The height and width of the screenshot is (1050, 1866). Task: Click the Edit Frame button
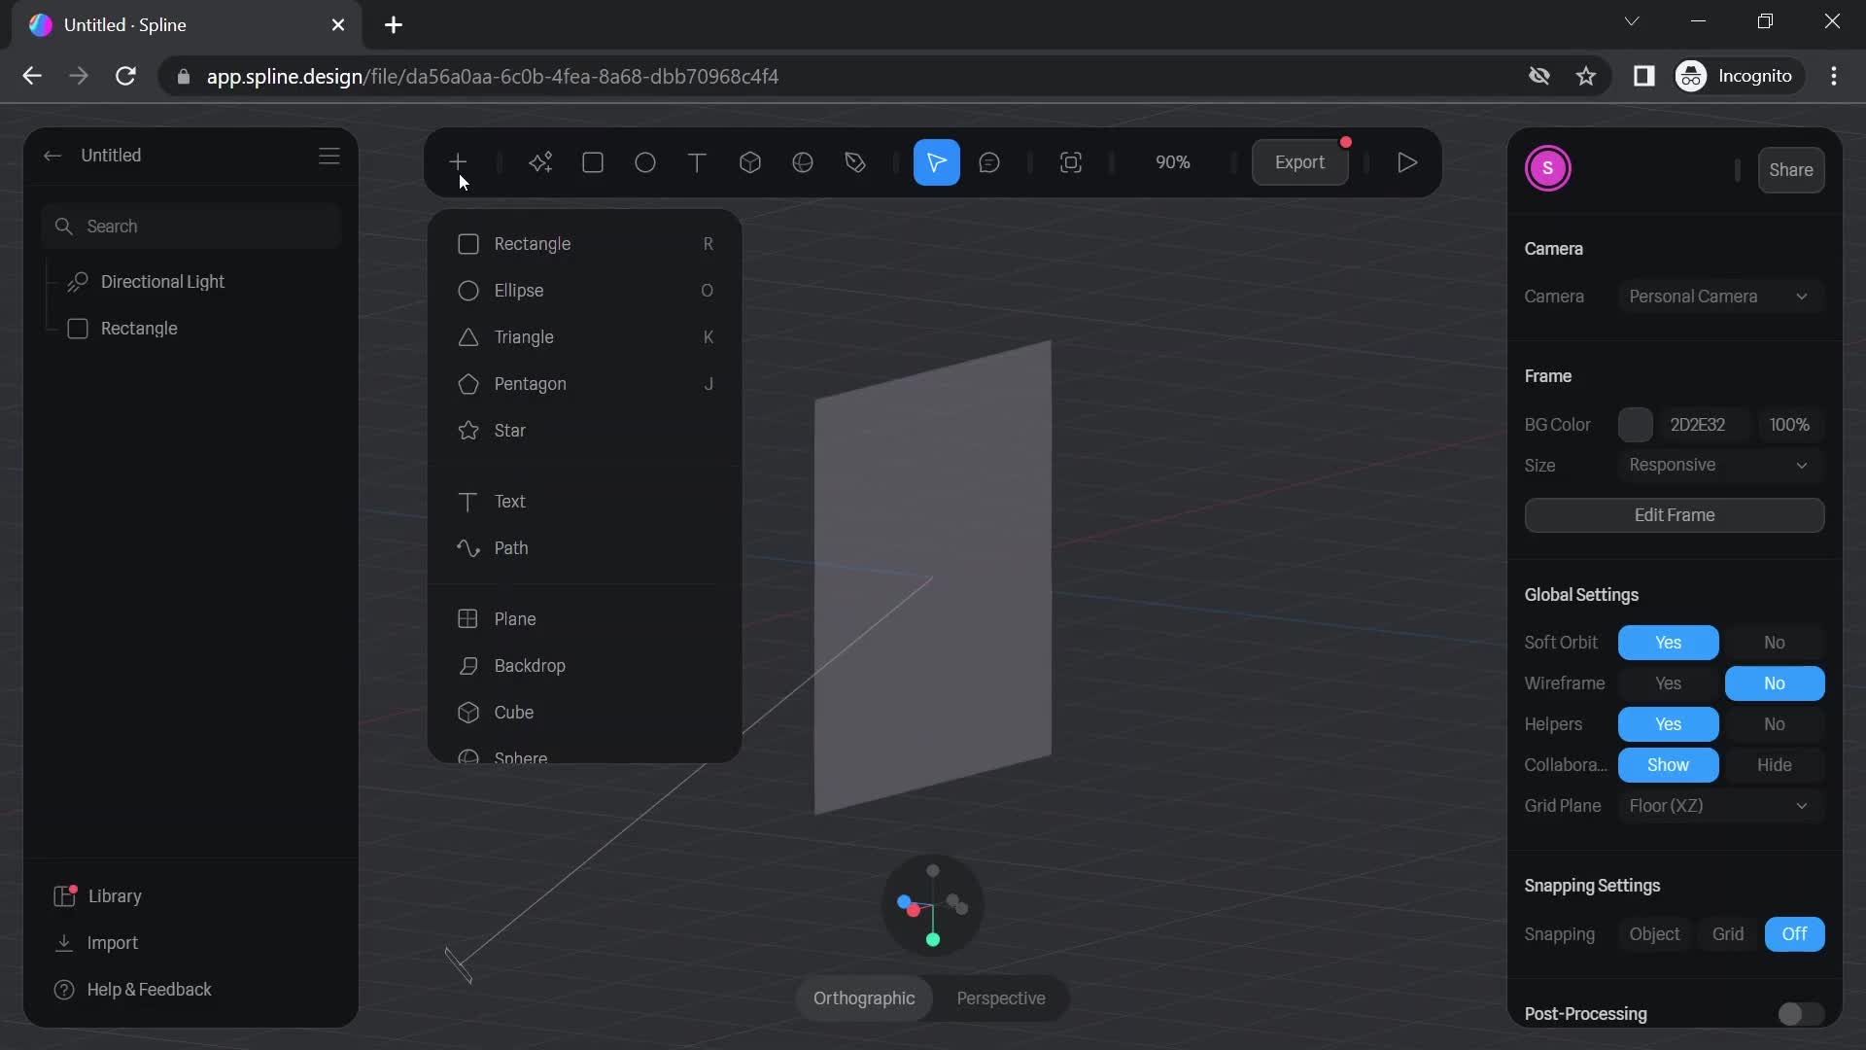point(1674,515)
